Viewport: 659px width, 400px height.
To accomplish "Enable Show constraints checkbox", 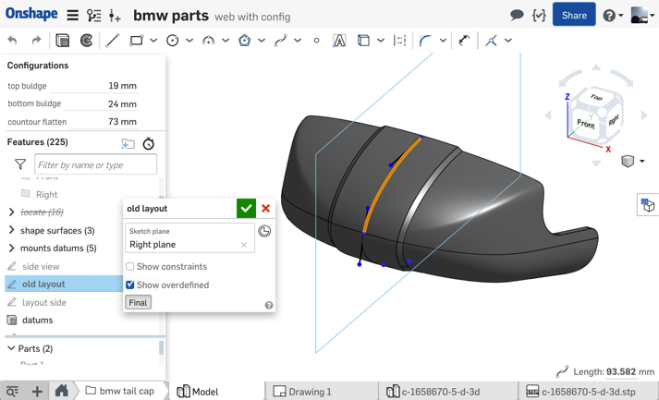I will [x=130, y=267].
